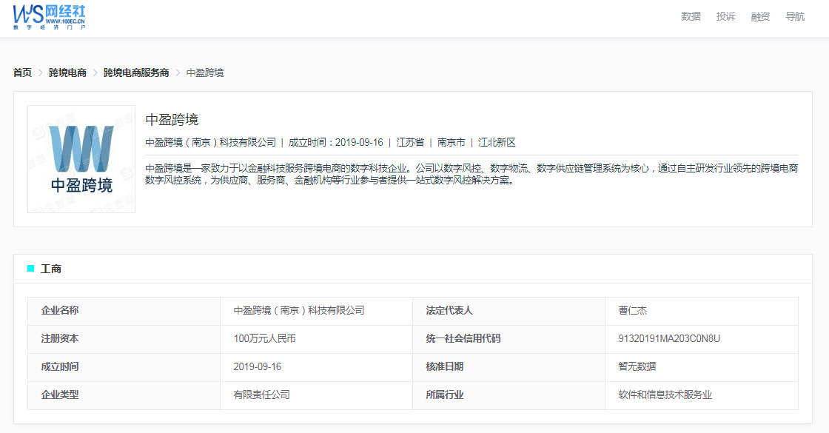Click the 中盈跨境 company title heading

pos(172,120)
